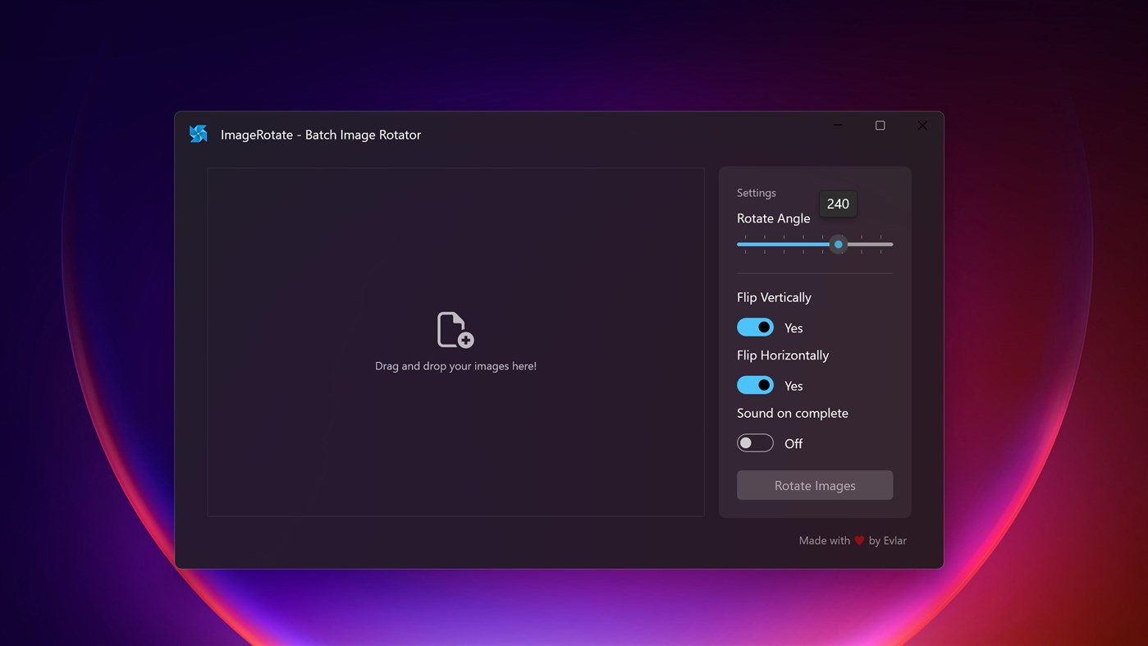
Task: Click the Flip Vertically label
Action: [x=774, y=297]
